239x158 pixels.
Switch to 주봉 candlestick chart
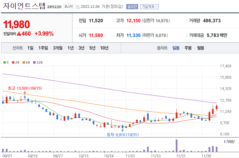point(188,48)
